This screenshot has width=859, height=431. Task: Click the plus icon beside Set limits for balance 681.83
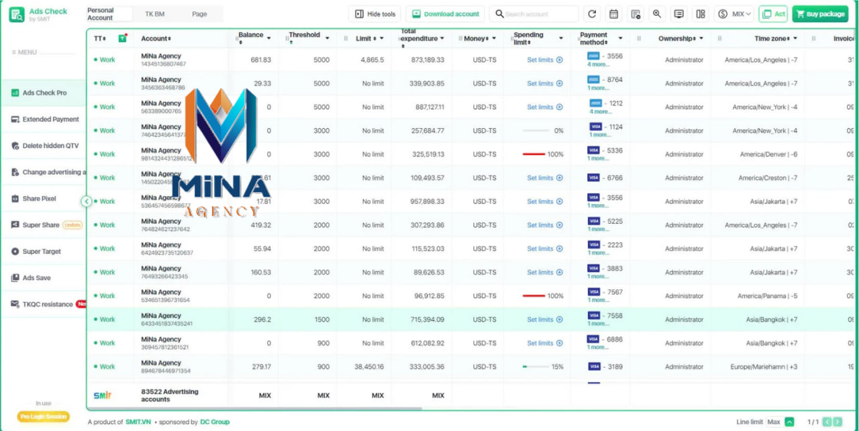click(560, 60)
